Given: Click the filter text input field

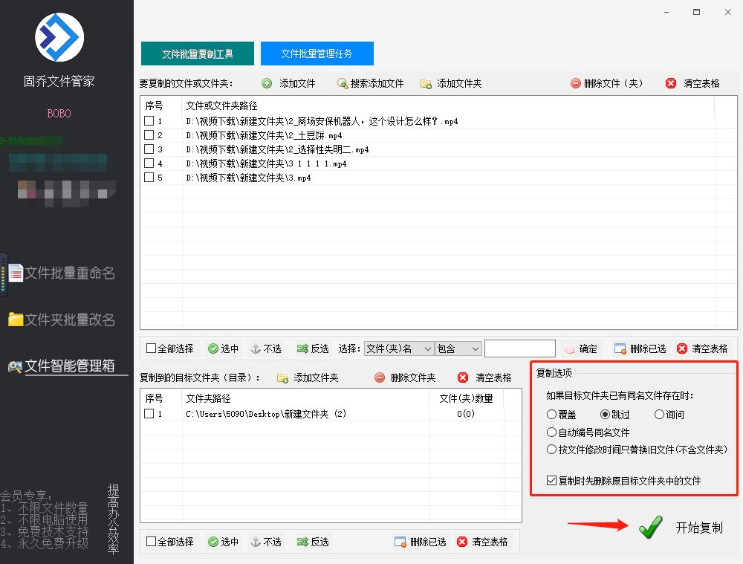Looking at the screenshot, I should 520,349.
